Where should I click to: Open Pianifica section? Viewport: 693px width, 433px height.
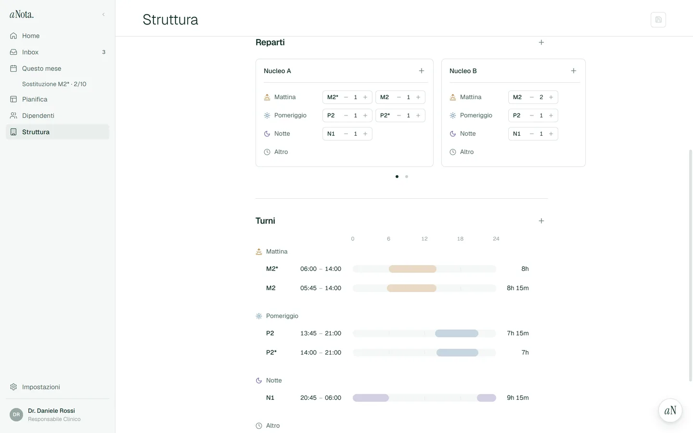57,99
